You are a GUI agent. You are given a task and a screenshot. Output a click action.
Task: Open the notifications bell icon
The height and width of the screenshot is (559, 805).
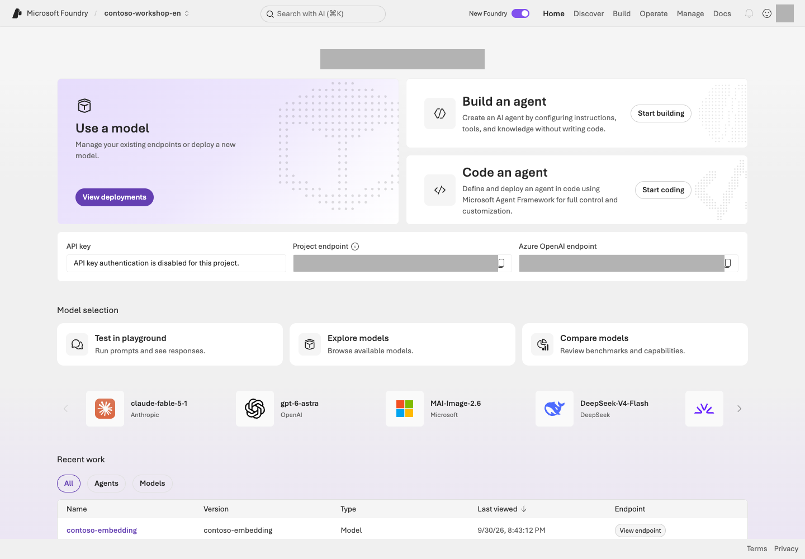[x=749, y=13]
